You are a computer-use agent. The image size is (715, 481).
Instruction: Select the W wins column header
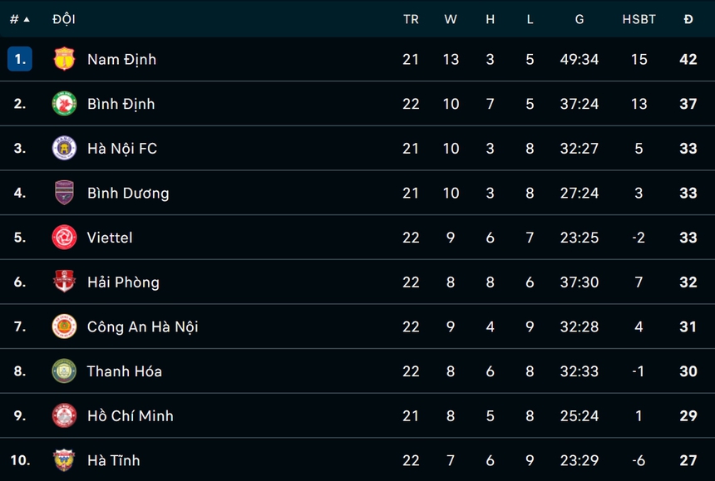click(451, 19)
